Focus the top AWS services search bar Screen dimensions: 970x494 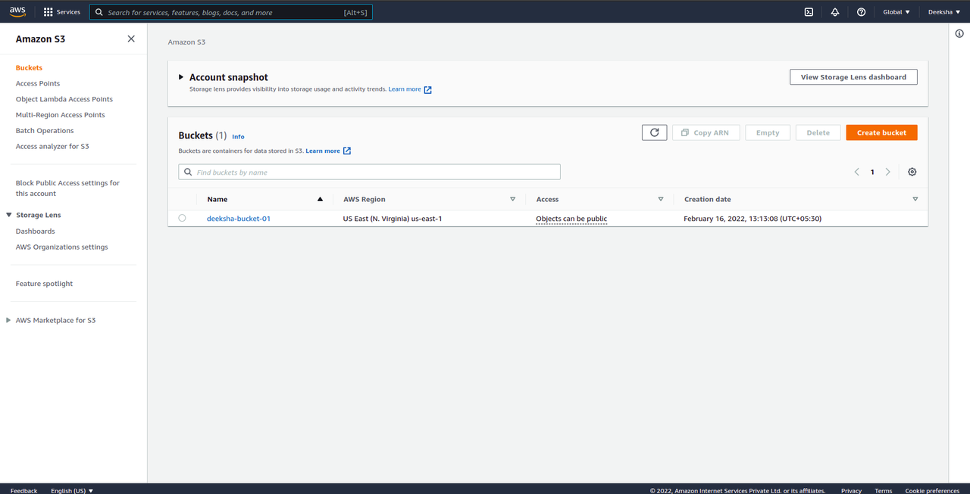pos(231,12)
